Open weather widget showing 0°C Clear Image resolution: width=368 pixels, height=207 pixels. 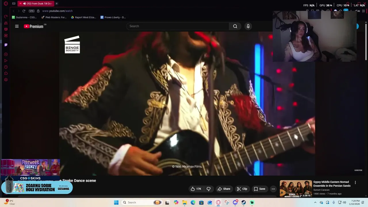9,202
